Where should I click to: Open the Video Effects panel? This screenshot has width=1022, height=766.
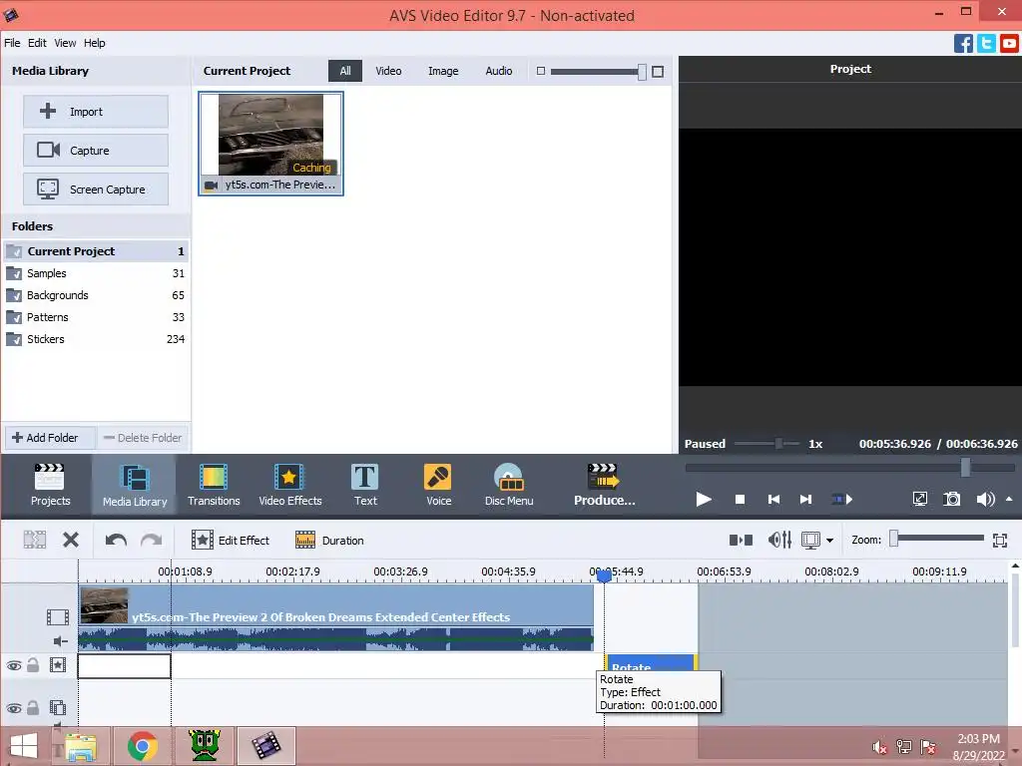290,486
